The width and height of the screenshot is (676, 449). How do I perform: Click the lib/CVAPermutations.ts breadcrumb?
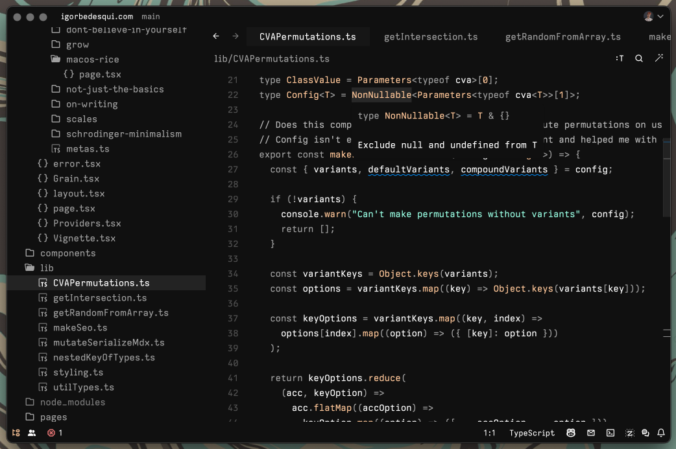tap(272, 58)
